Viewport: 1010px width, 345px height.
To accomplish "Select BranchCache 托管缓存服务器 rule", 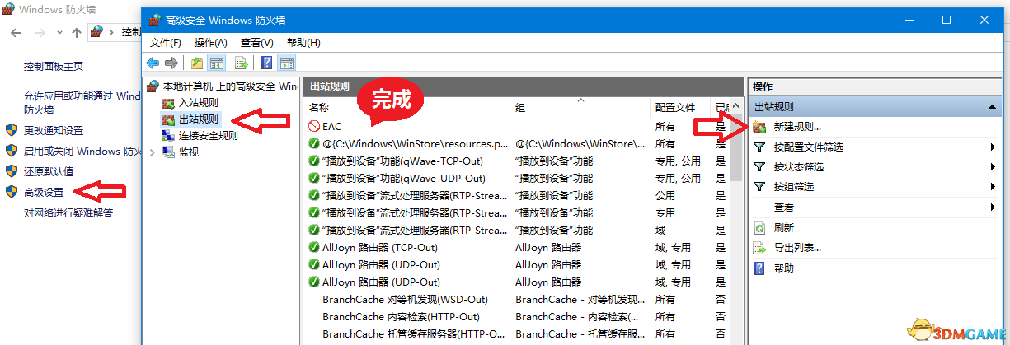I will (x=414, y=333).
